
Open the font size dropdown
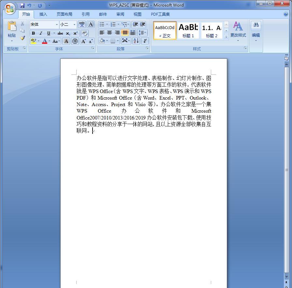click(x=74, y=24)
